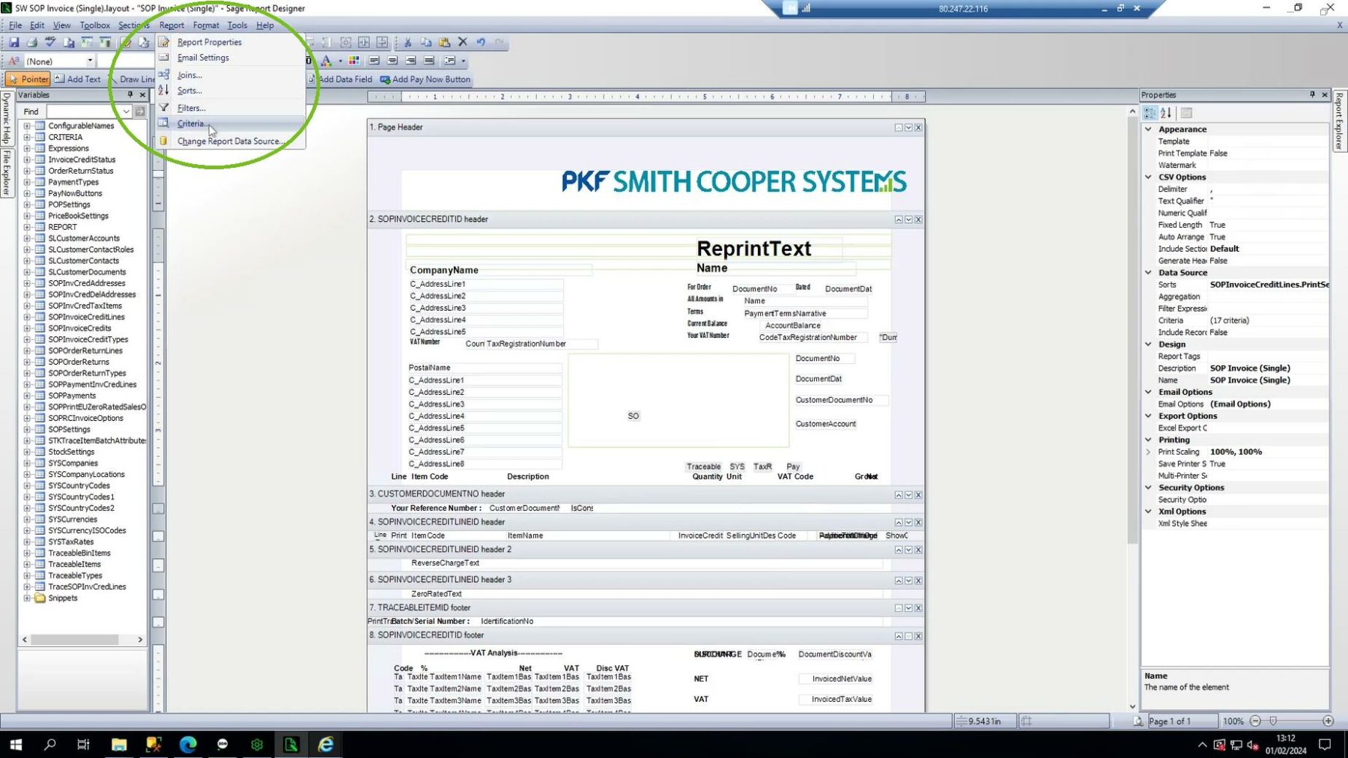Select Report Properties from the menu
Viewport: 1348px width, 758px height.
point(231,42)
